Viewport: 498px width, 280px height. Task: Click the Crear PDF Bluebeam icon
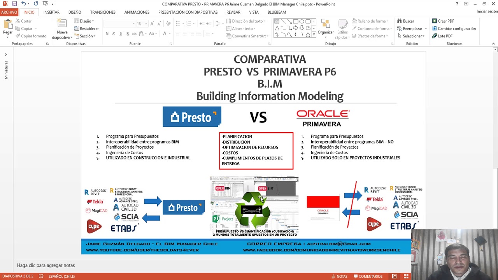[435, 21]
